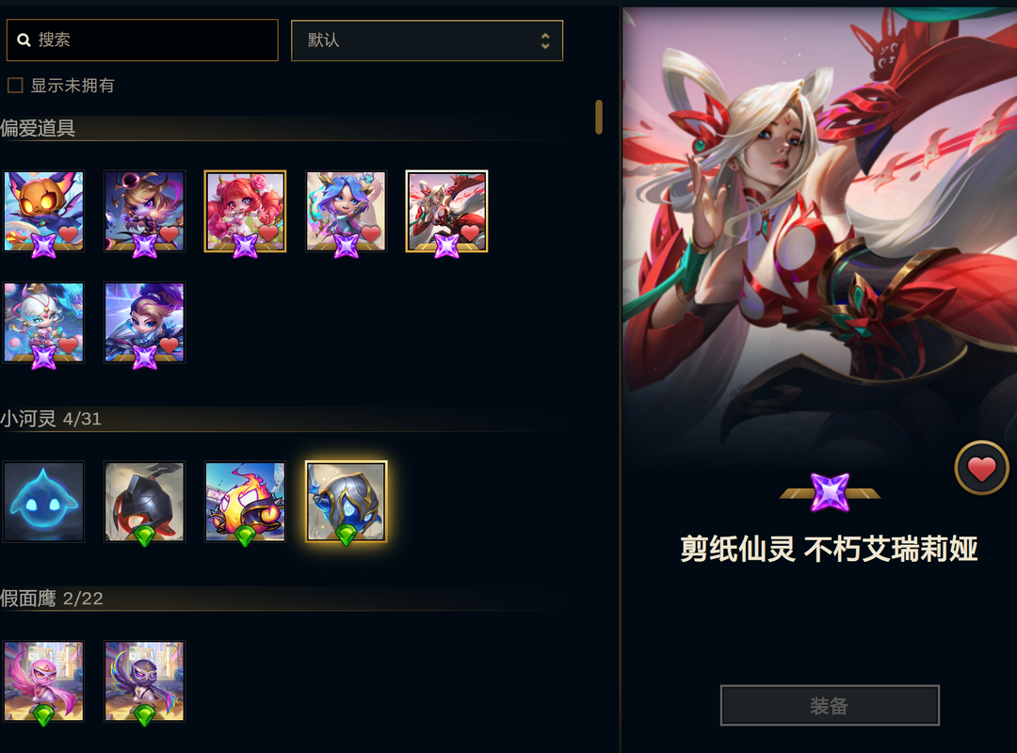Open the 默认 sort dropdown

pos(427,40)
